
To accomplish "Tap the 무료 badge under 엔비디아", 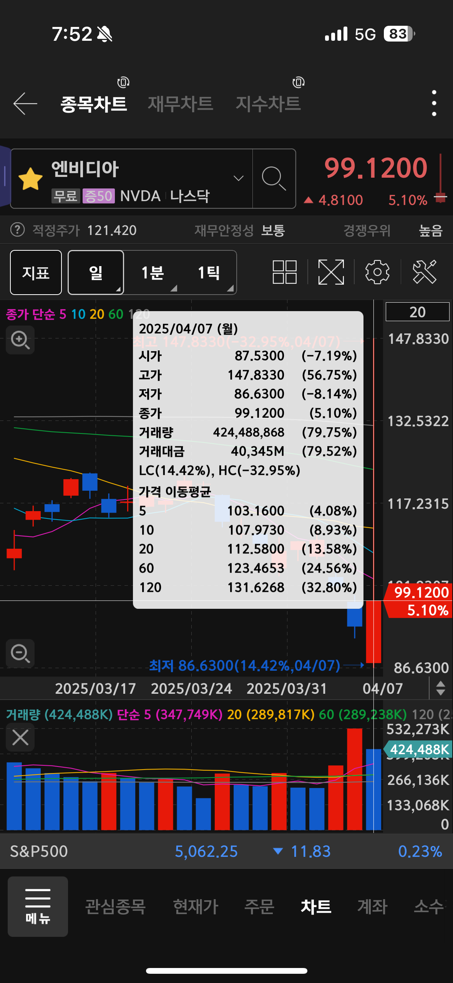I will point(66,196).
